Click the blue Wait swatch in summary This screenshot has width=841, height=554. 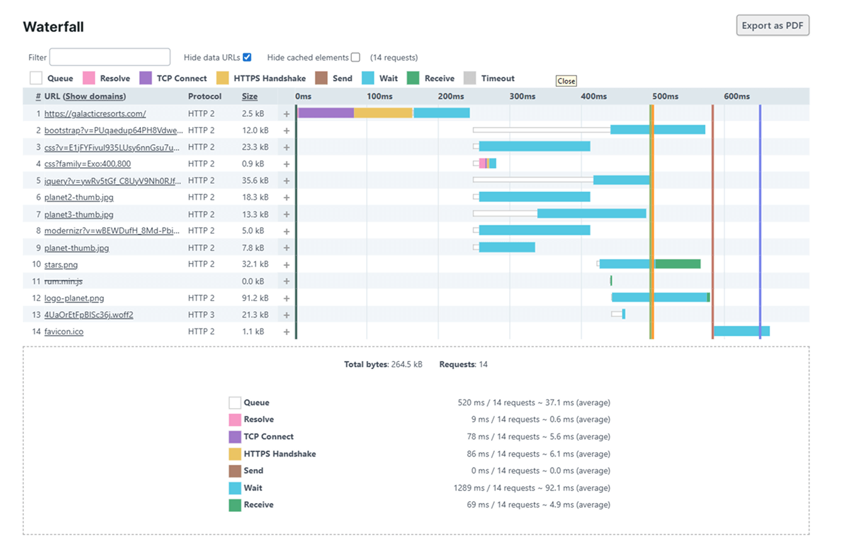235,488
